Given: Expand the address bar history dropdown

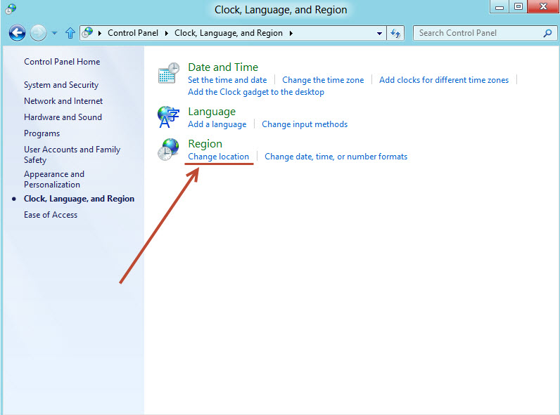Looking at the screenshot, I should tap(379, 33).
